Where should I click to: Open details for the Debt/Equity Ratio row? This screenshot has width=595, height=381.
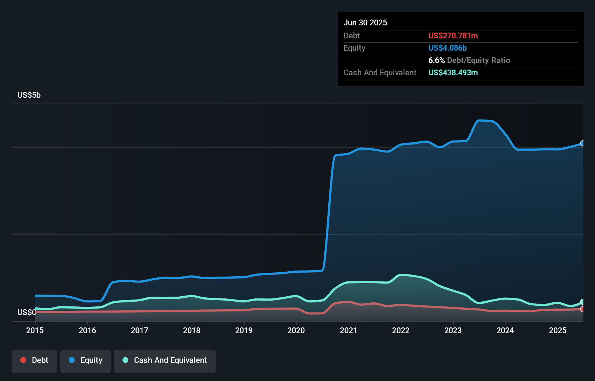(470, 60)
